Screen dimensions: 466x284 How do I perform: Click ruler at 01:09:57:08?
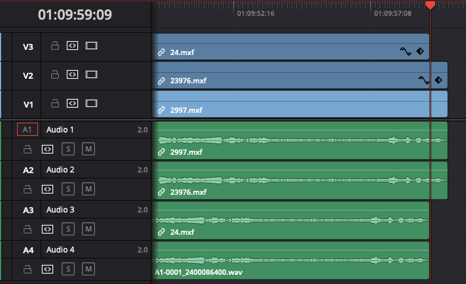(393, 13)
